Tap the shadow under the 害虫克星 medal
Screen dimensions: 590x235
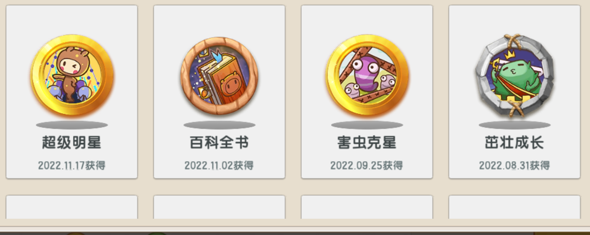click(x=367, y=125)
